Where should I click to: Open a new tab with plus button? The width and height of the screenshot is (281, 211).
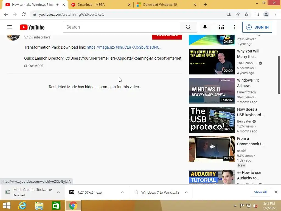(205, 5)
